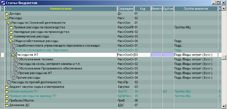This screenshot has width=227, height=109.
Task: Click folder icon of Объем выпуска ГП
Action: coord(7,92)
